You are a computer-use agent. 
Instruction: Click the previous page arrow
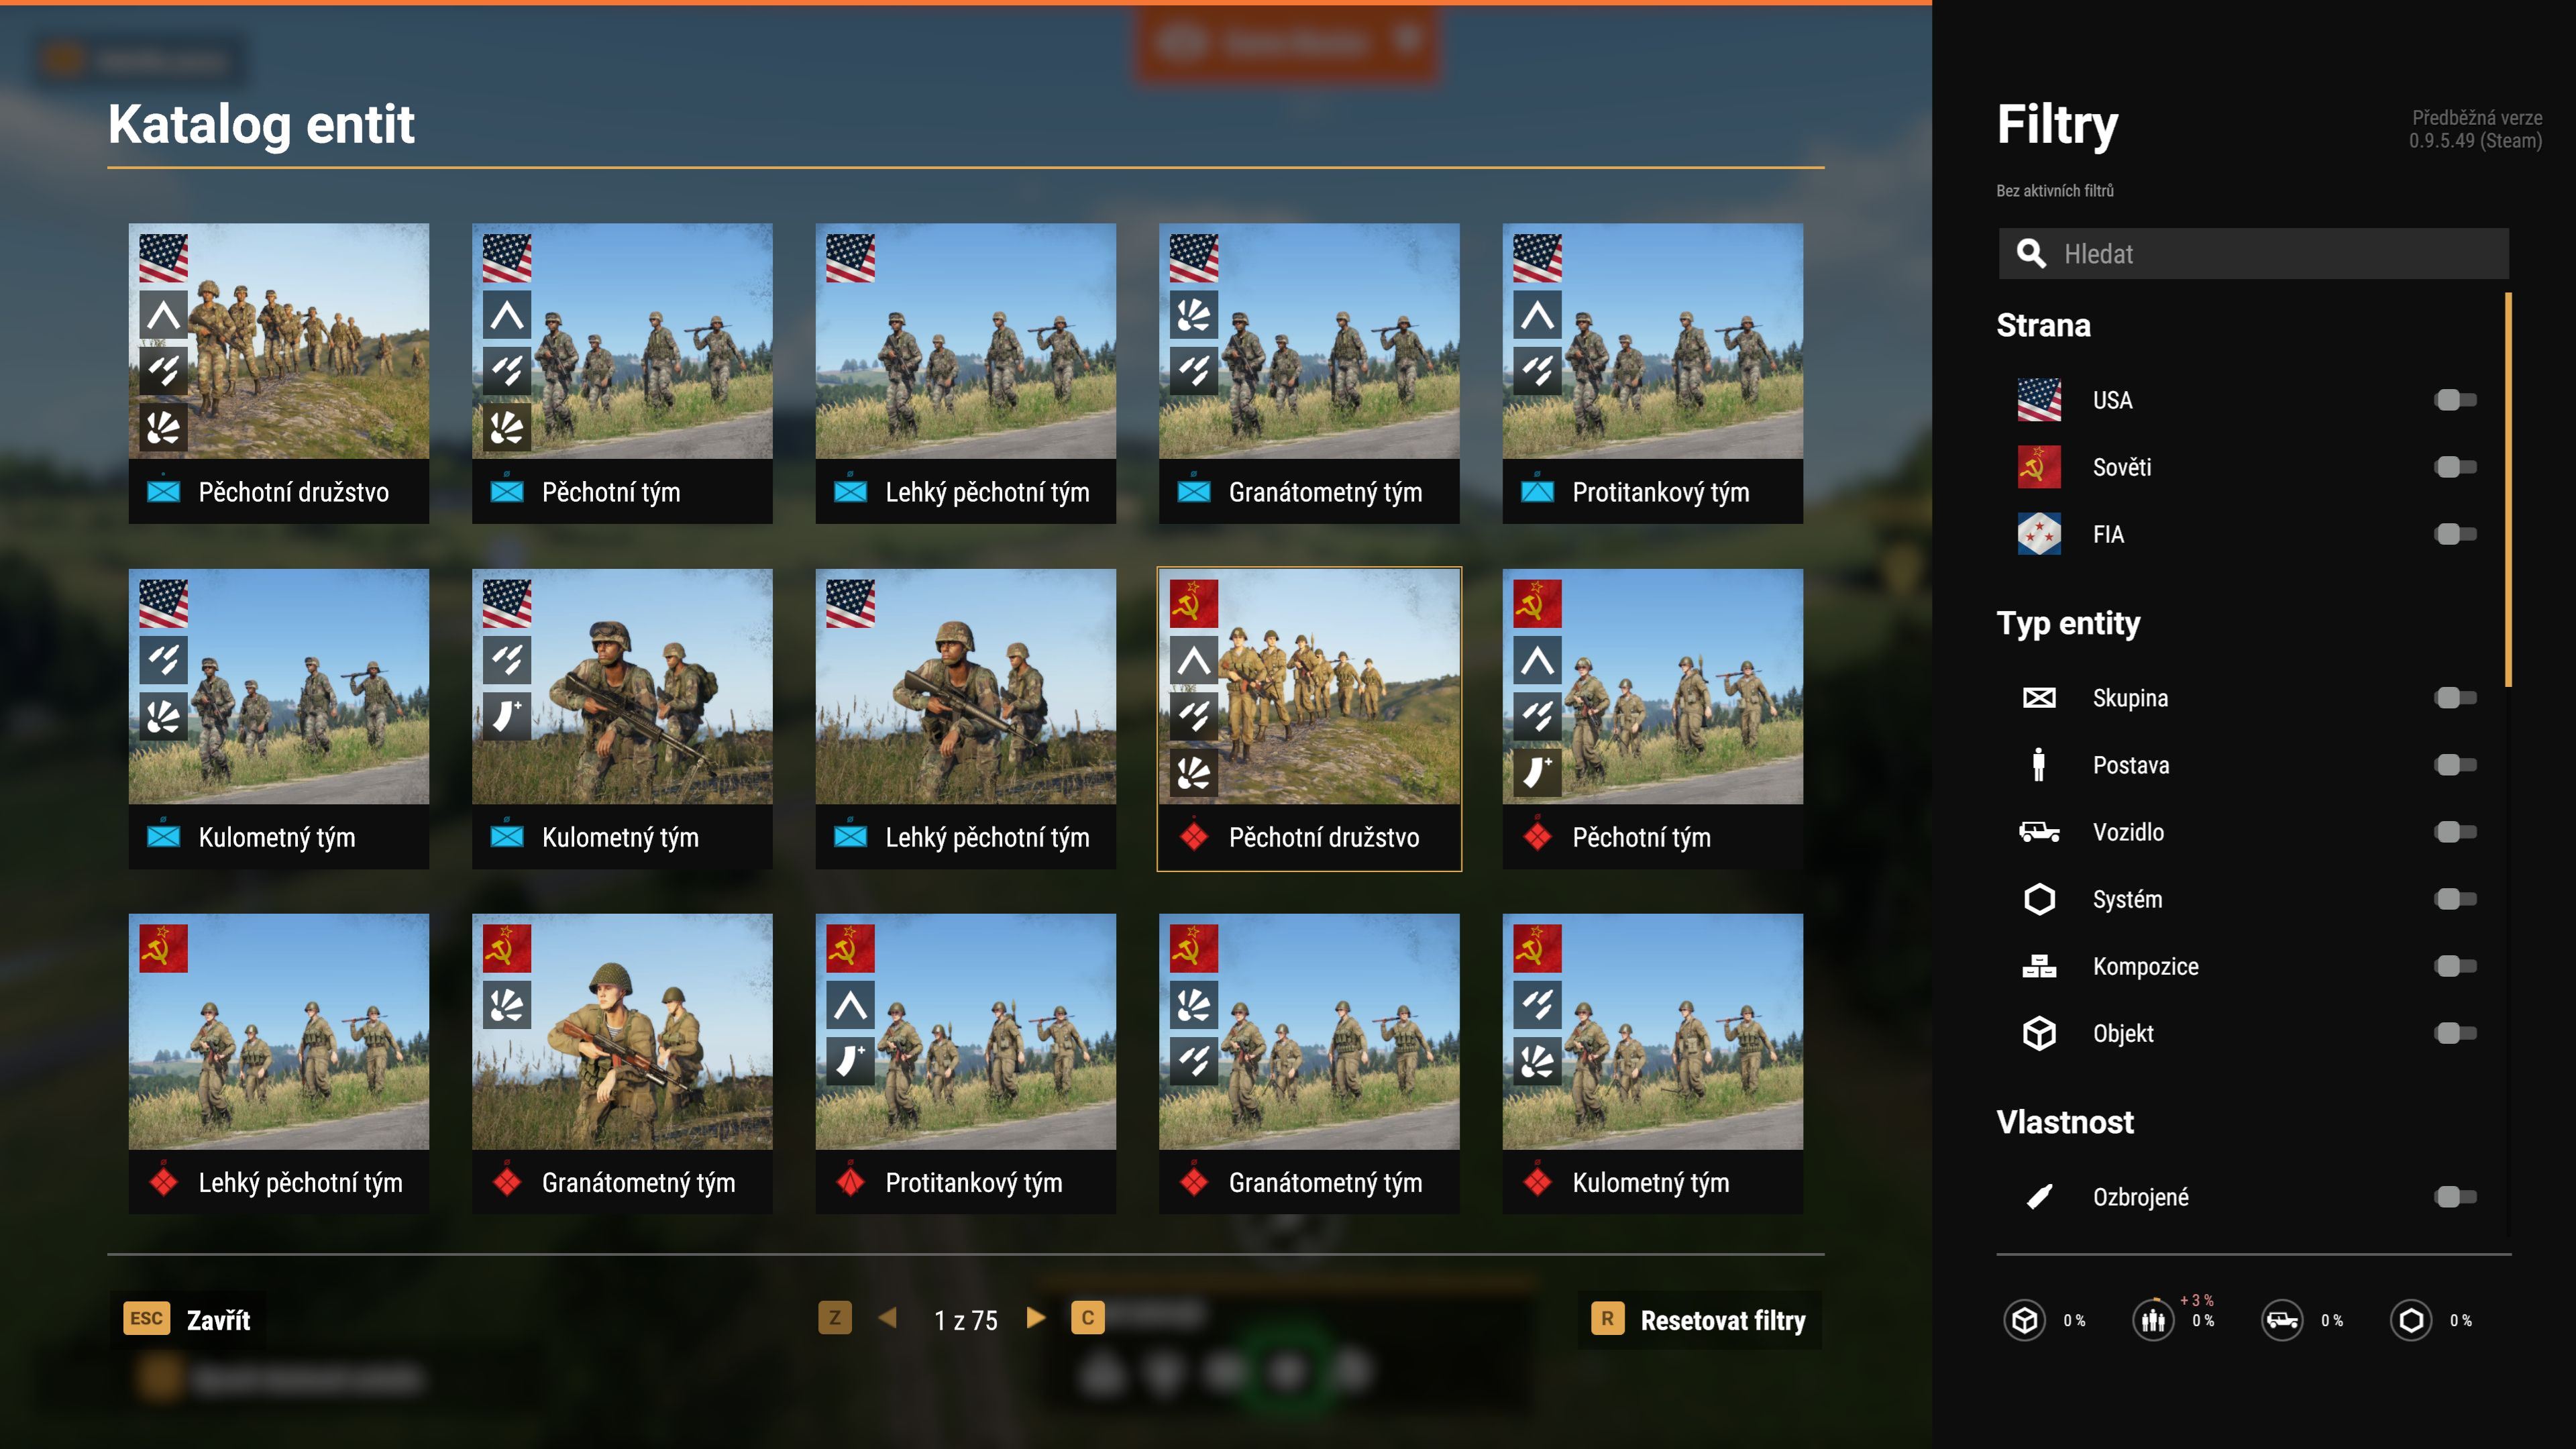[x=888, y=1319]
